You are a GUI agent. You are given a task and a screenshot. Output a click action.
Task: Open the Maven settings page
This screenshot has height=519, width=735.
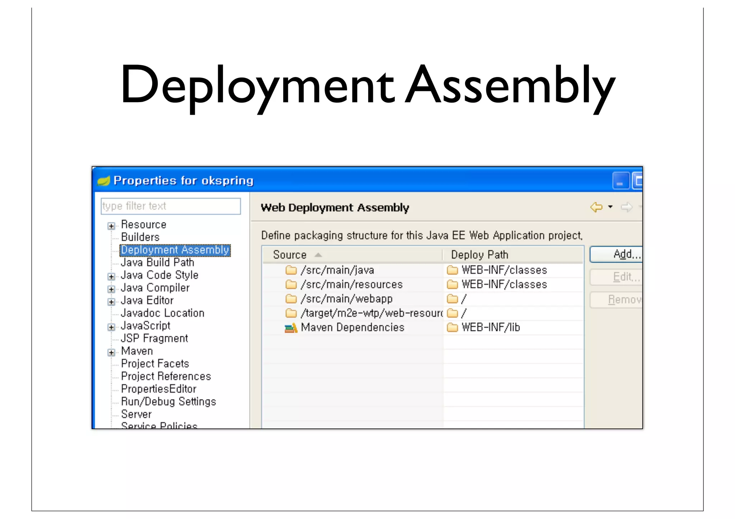(x=137, y=351)
